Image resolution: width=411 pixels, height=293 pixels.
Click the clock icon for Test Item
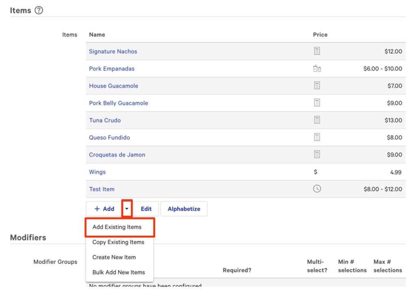pos(317,189)
